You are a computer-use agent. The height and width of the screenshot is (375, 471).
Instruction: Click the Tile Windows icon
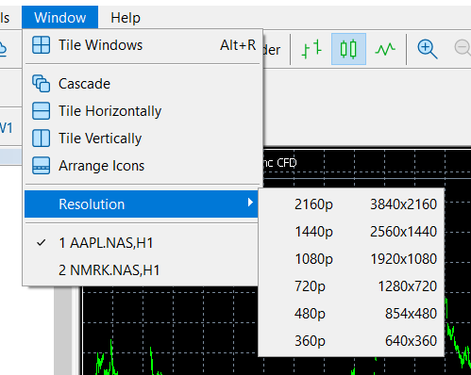point(41,45)
